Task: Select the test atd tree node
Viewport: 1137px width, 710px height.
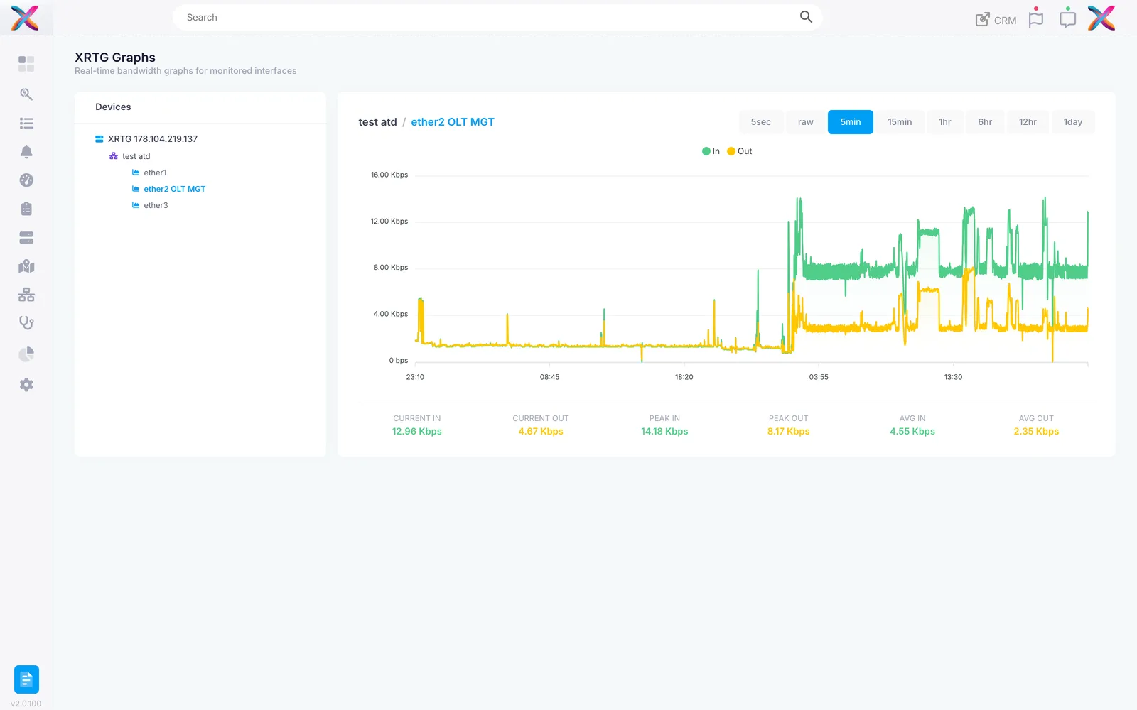Action: [136, 156]
